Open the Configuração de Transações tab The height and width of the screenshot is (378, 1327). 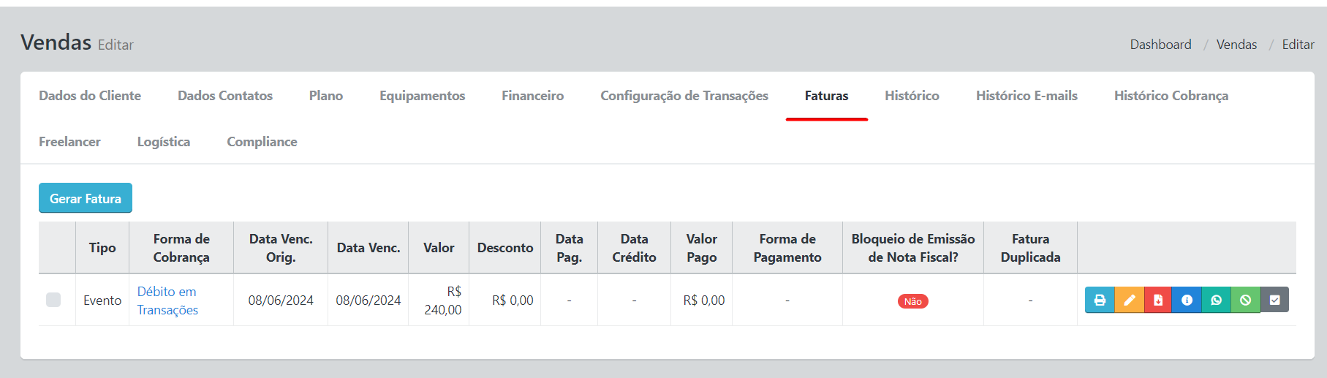tap(684, 96)
